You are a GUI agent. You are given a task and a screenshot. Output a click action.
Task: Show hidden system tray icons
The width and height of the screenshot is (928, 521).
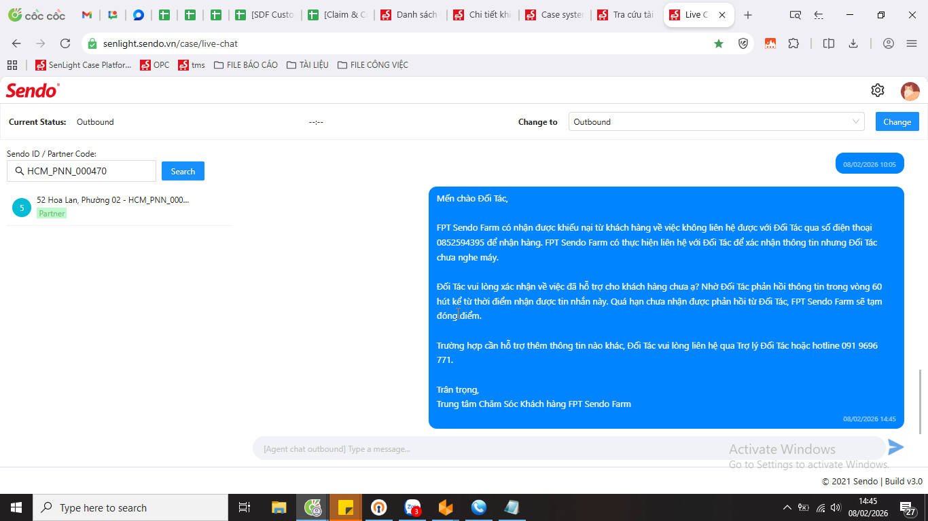787,507
